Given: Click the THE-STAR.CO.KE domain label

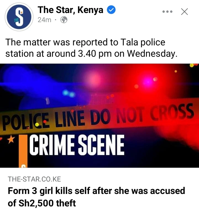Looking at the screenshot, I should 34,179.
